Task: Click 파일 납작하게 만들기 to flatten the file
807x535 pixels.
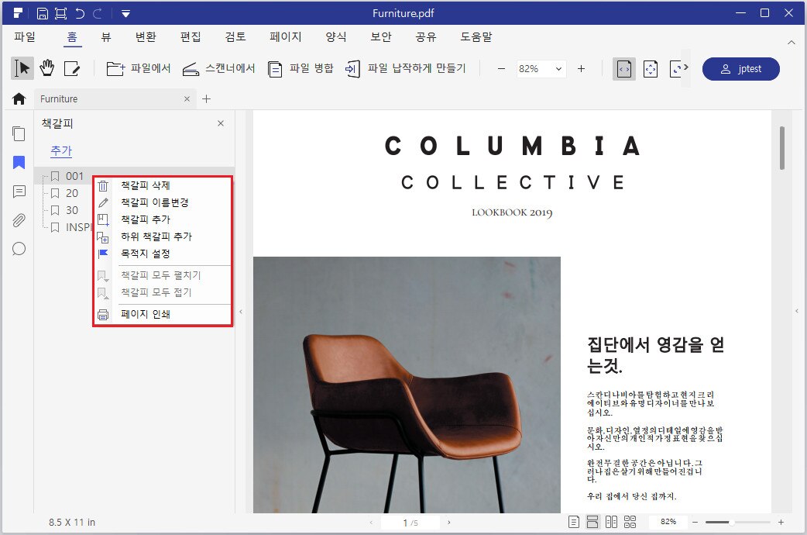Action: 406,68
